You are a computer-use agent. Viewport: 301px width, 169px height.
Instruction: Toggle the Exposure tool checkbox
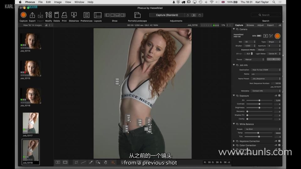tap(279, 96)
